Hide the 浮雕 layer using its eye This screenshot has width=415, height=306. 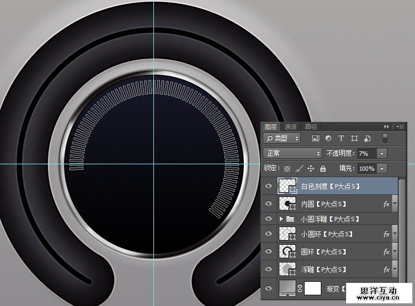[269, 269]
